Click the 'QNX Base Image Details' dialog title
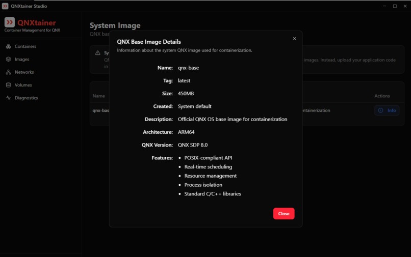411x257 pixels. pos(149,42)
